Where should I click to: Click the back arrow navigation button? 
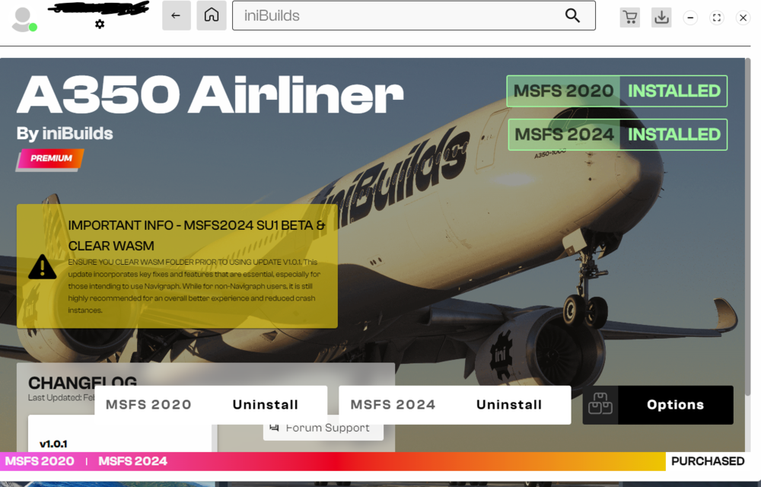click(176, 16)
